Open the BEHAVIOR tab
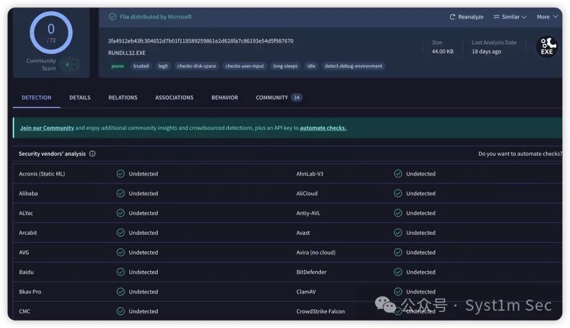Image resolution: width=570 pixels, height=328 pixels. 224,98
